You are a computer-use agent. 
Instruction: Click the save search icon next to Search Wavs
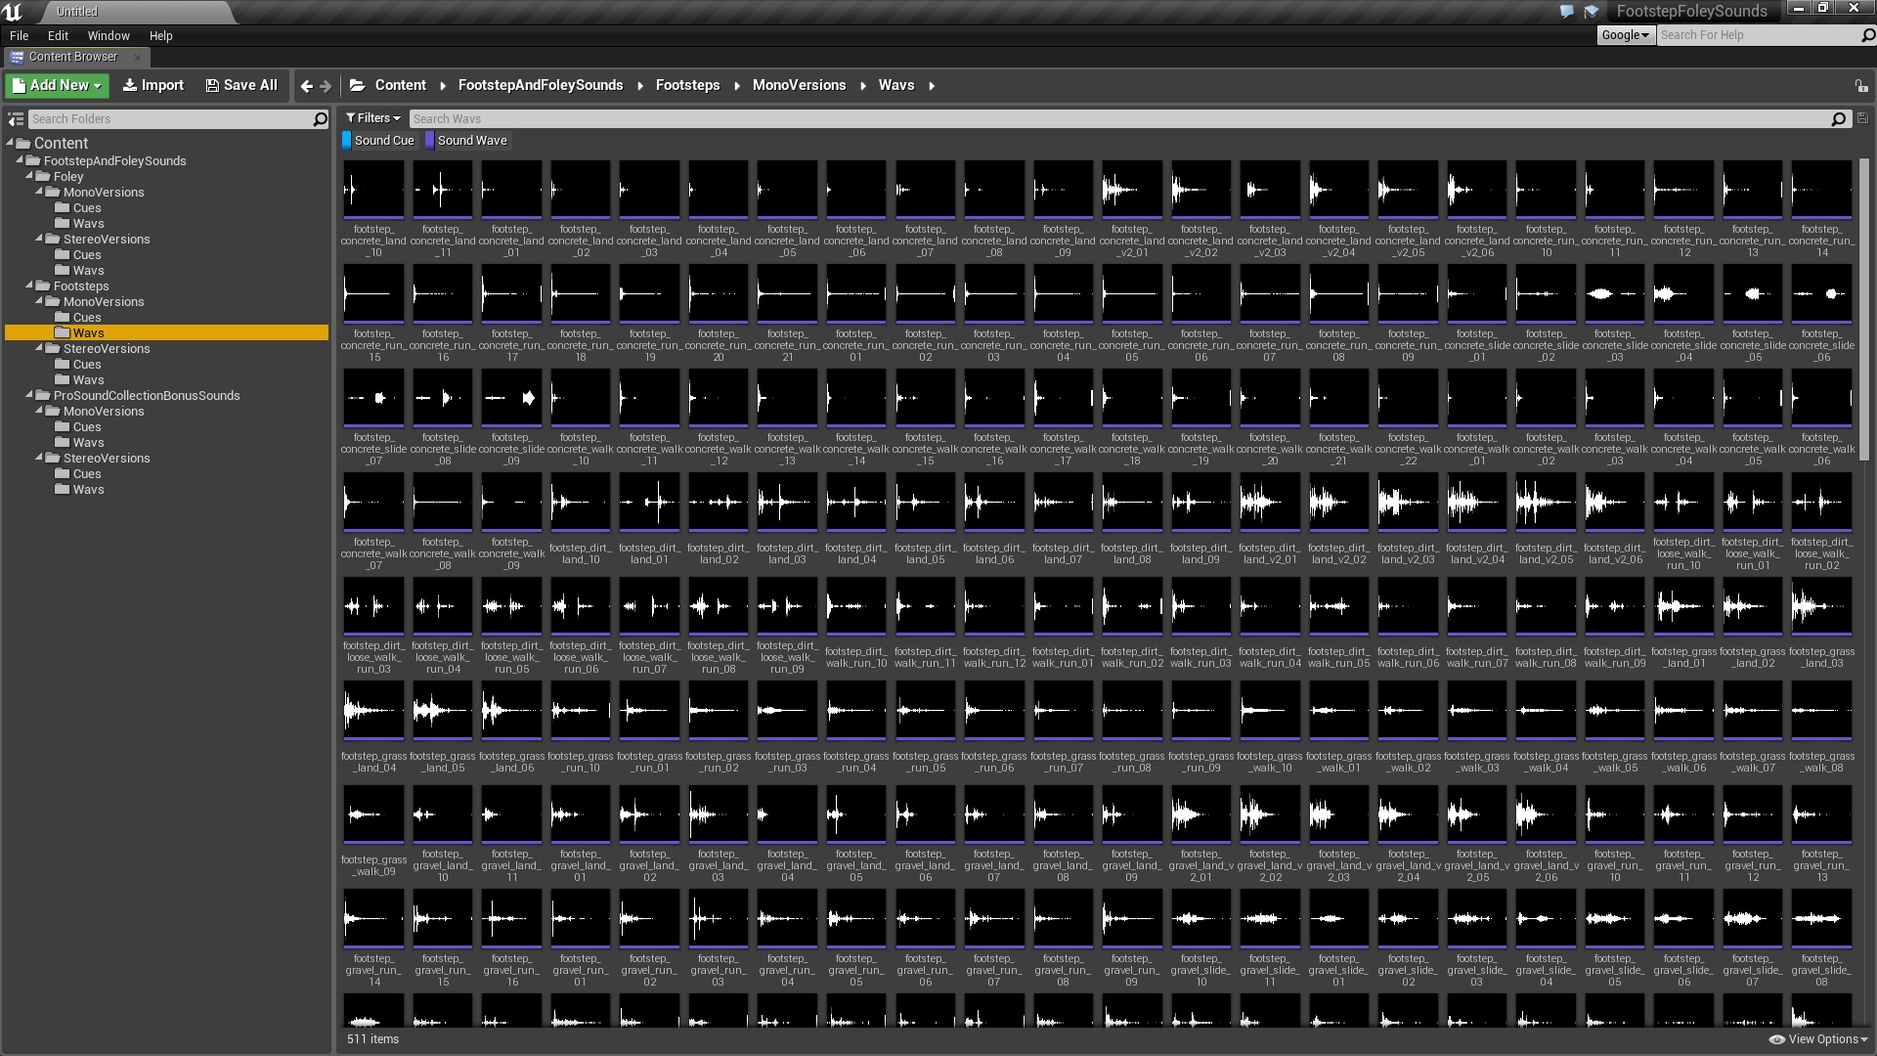1860,118
